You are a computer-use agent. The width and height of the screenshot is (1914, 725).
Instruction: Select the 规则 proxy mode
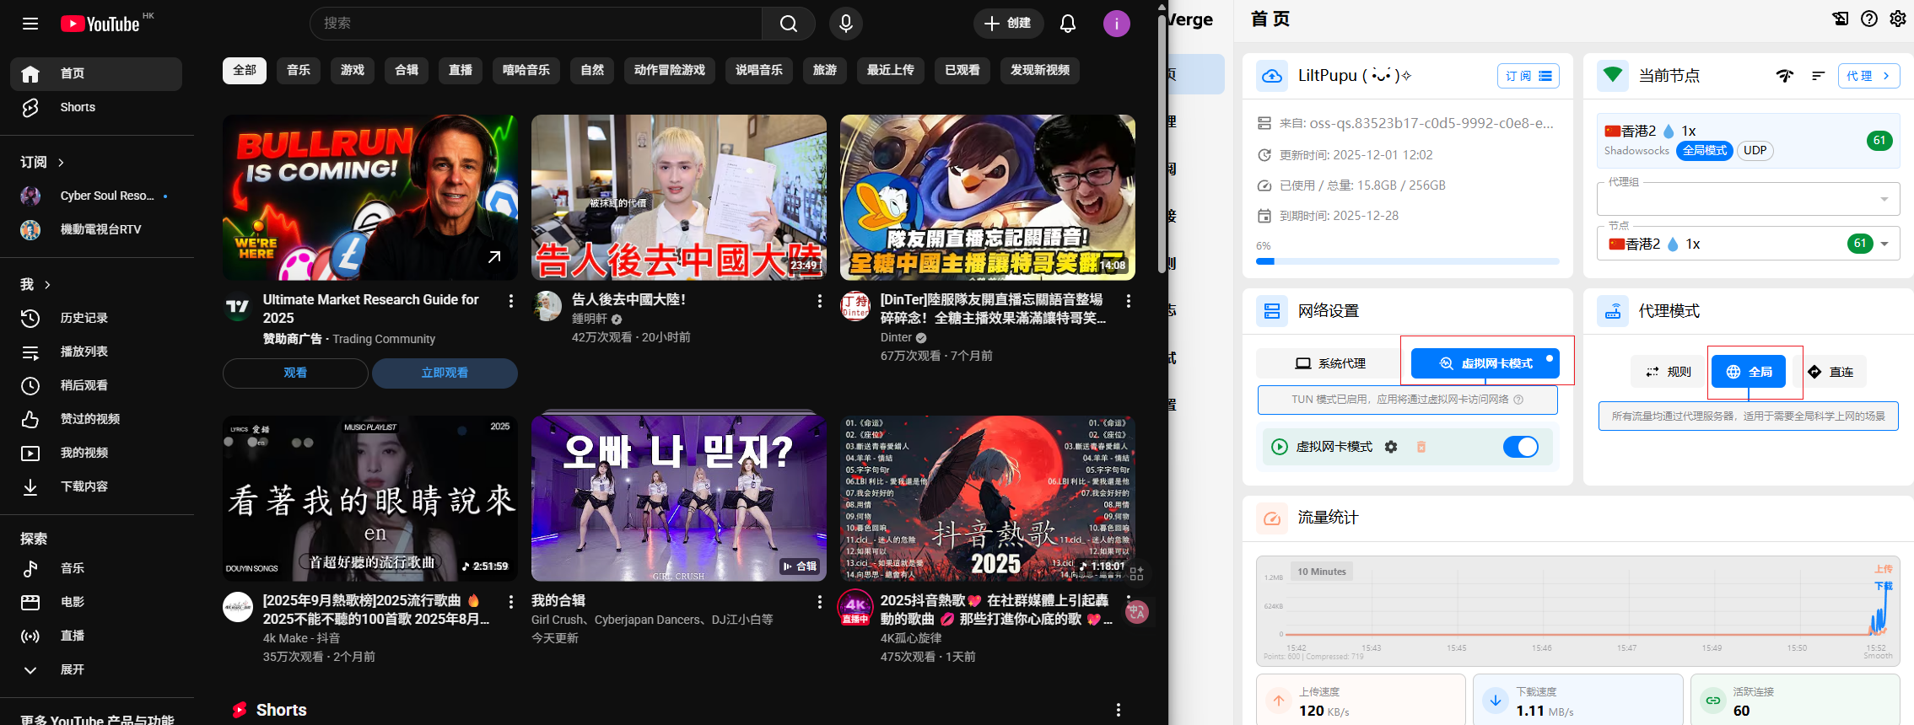(1669, 372)
